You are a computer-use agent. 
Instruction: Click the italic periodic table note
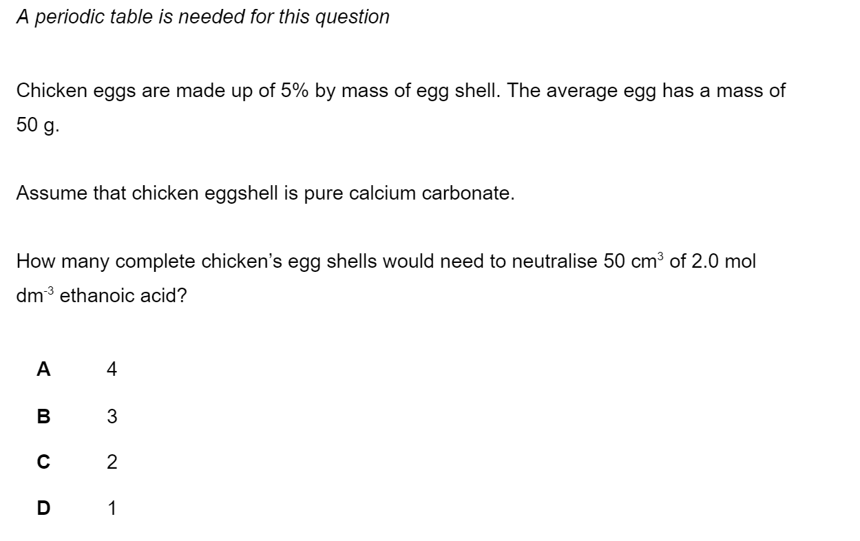coord(203,17)
